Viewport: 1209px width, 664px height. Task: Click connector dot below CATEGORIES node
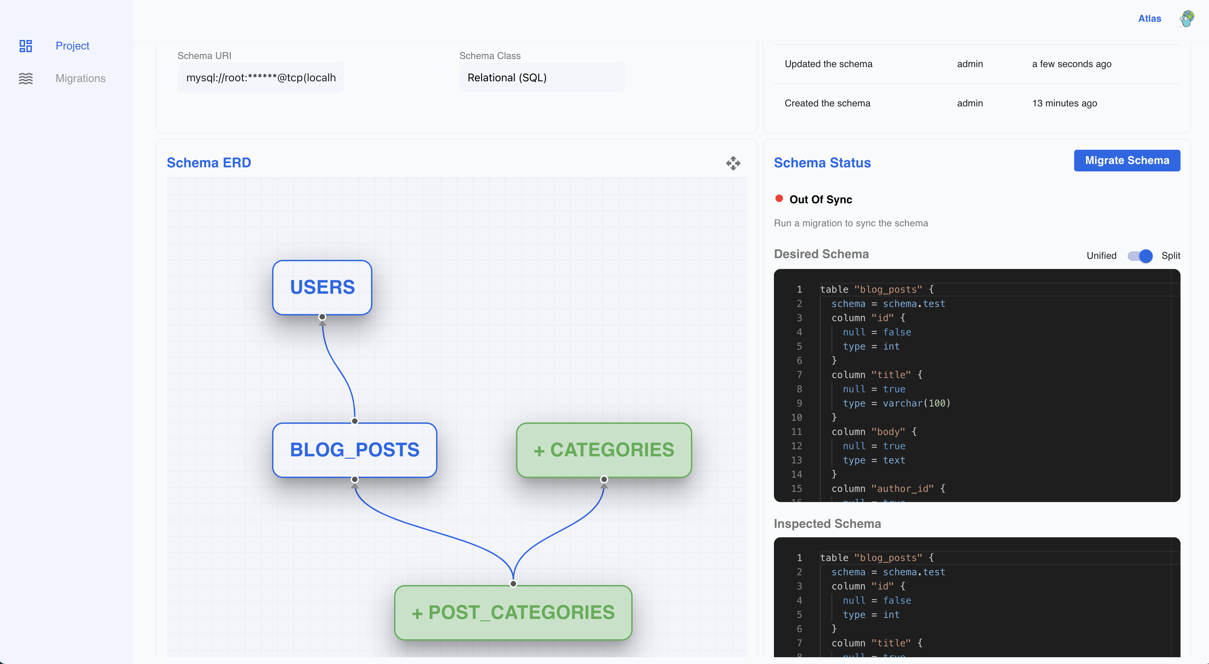pyautogui.click(x=603, y=479)
